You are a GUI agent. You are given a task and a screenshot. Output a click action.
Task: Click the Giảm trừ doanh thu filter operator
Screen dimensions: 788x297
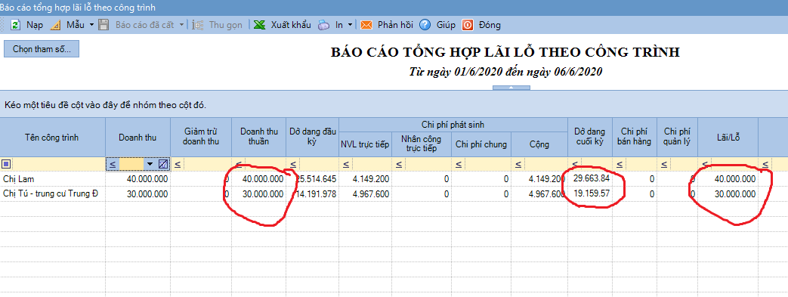(x=178, y=164)
